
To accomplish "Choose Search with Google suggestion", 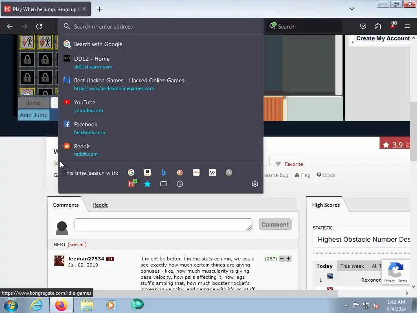I will [x=160, y=44].
